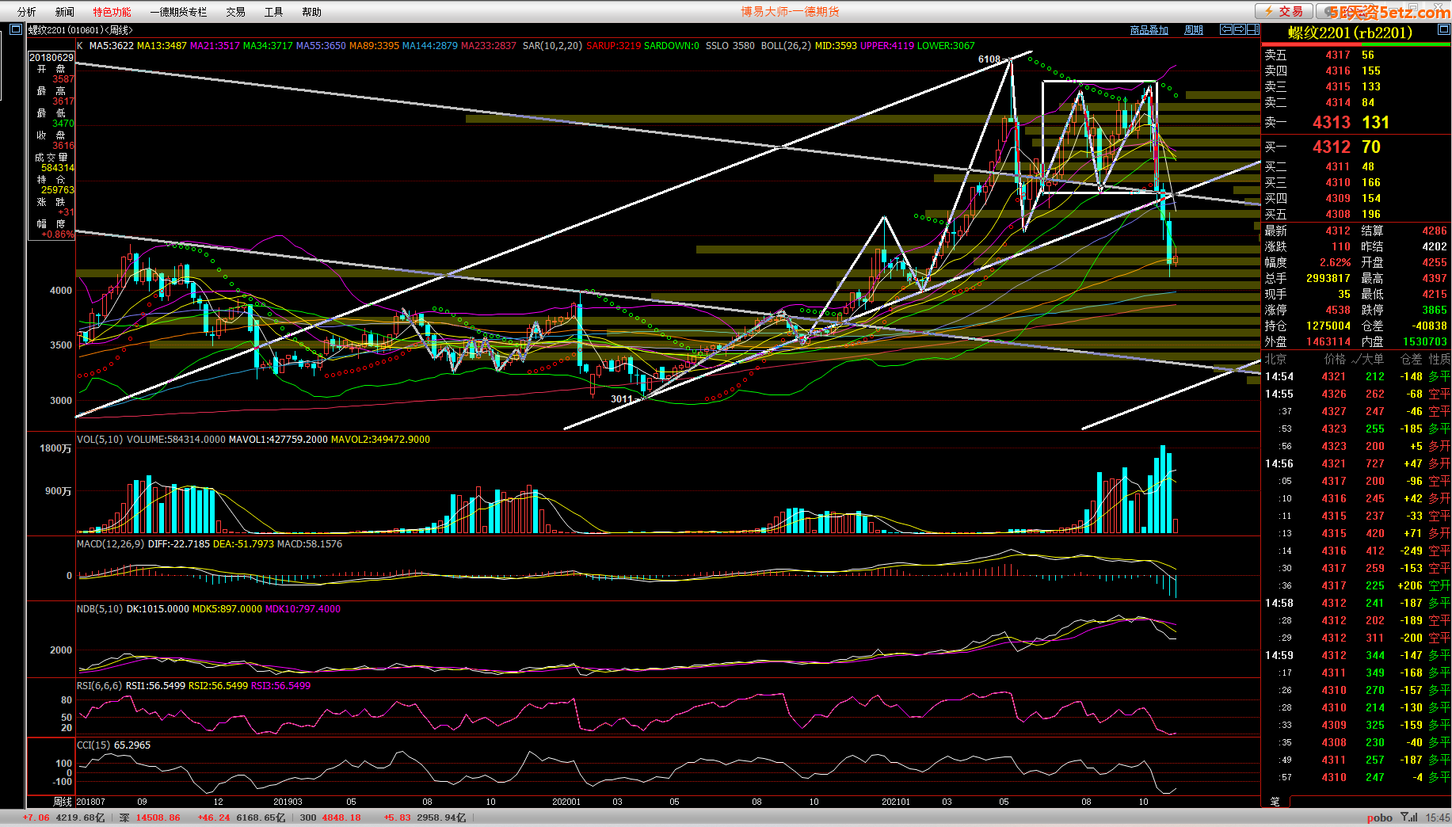Click the signal strength icon in status bar
Screen dimensions: 1452x827
pyautogui.click(x=1408, y=817)
